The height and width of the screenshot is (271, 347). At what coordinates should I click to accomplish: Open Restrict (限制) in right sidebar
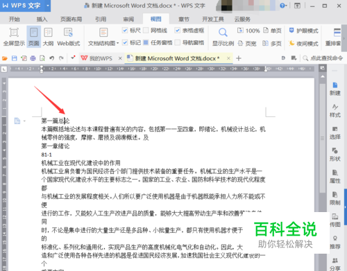(x=335, y=198)
